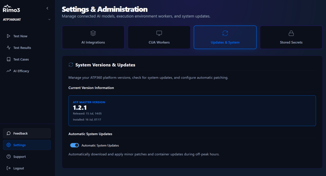This screenshot has width=326, height=176.
Task: Click the Support help circle icon
Action: pyautogui.click(x=9, y=157)
